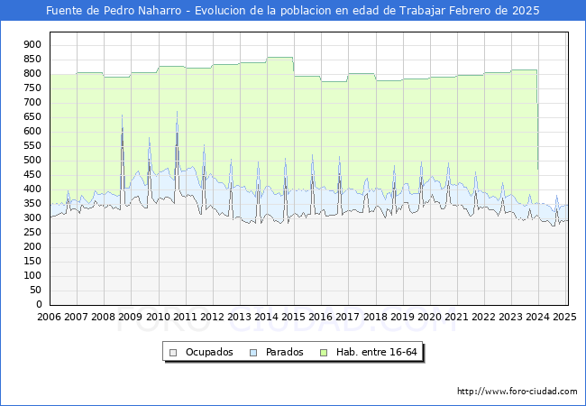Click the 2008 x-axis year label

103,317
